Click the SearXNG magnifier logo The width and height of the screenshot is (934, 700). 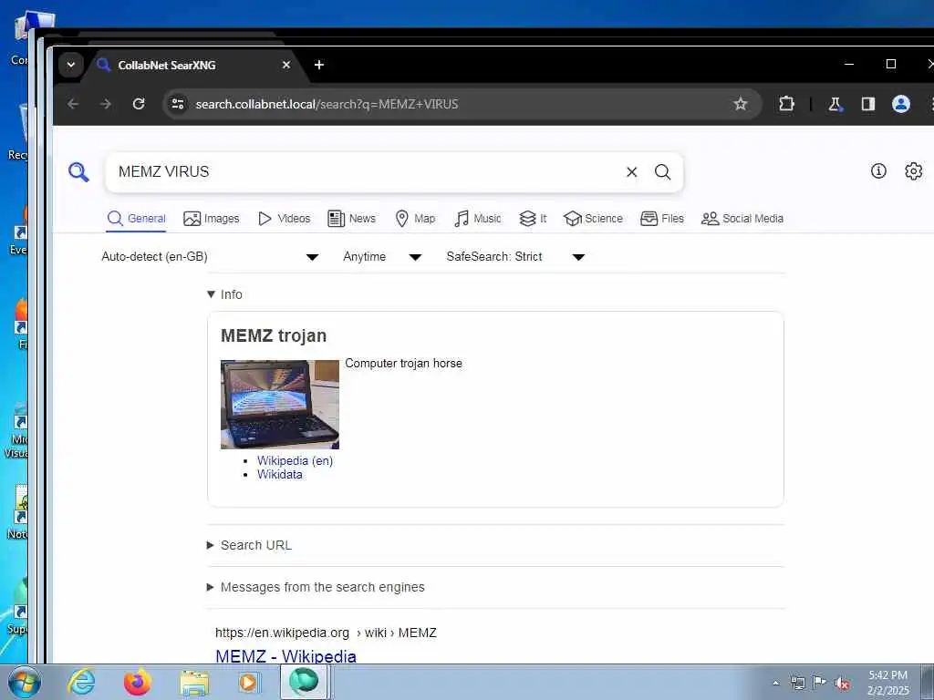(78, 172)
